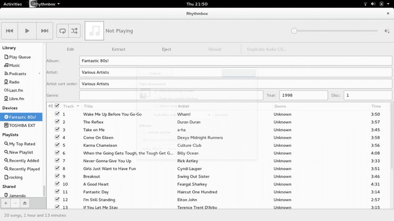Open Activities overview
The height and width of the screenshot is (221, 394).
[13, 4]
